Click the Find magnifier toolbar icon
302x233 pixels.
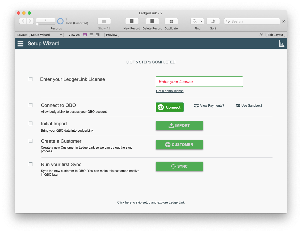point(195,21)
